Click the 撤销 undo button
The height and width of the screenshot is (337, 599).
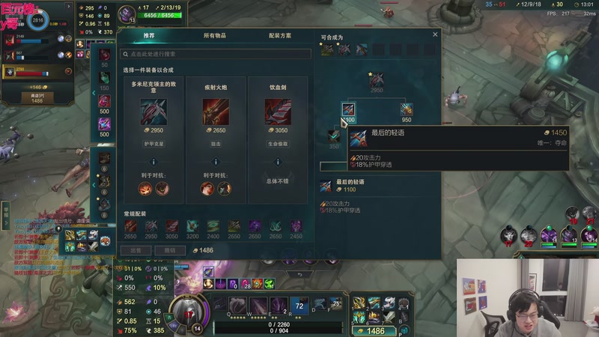click(x=170, y=250)
